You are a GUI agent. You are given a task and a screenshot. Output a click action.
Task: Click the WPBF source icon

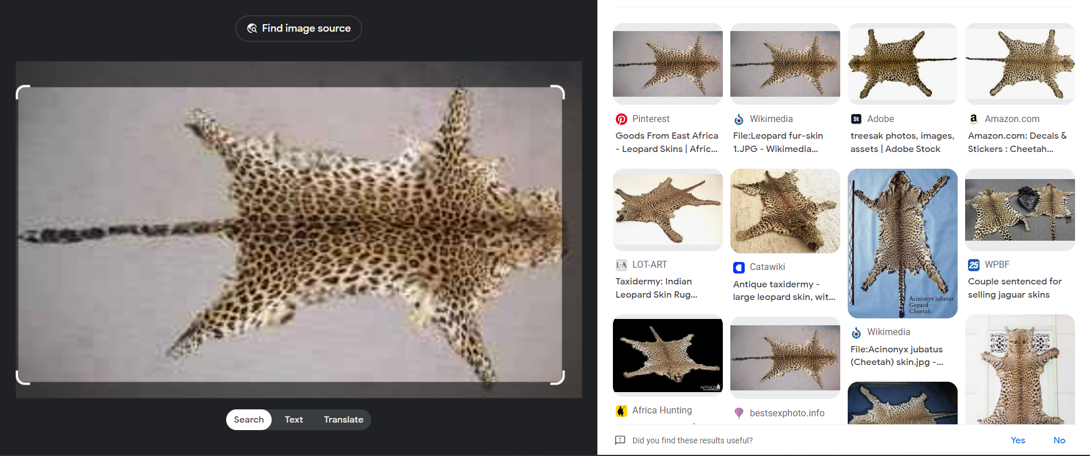tap(974, 265)
